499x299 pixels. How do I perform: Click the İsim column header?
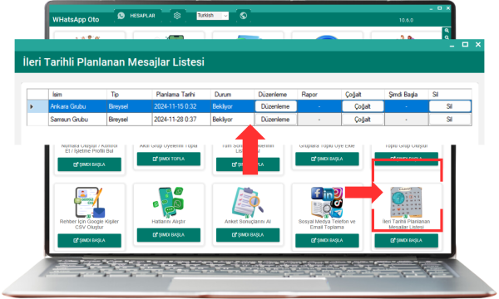point(77,95)
